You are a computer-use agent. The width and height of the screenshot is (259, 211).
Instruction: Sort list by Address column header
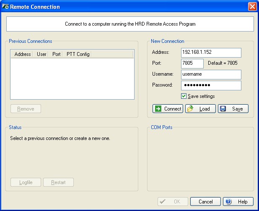click(x=22, y=54)
